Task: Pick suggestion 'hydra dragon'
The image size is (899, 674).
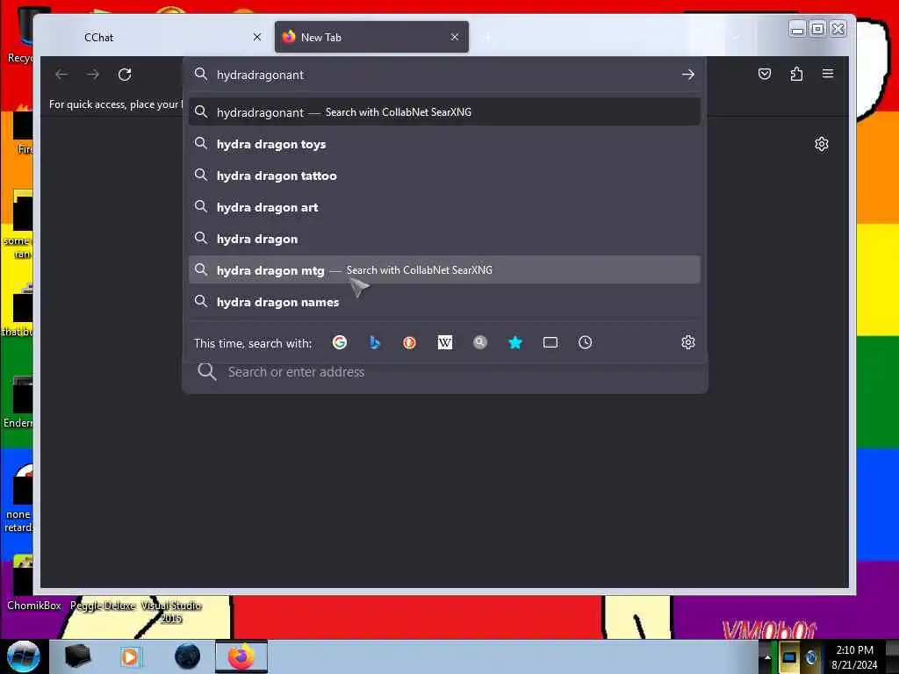Action: [x=444, y=239]
